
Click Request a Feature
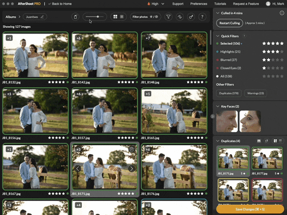[x=246, y=4]
